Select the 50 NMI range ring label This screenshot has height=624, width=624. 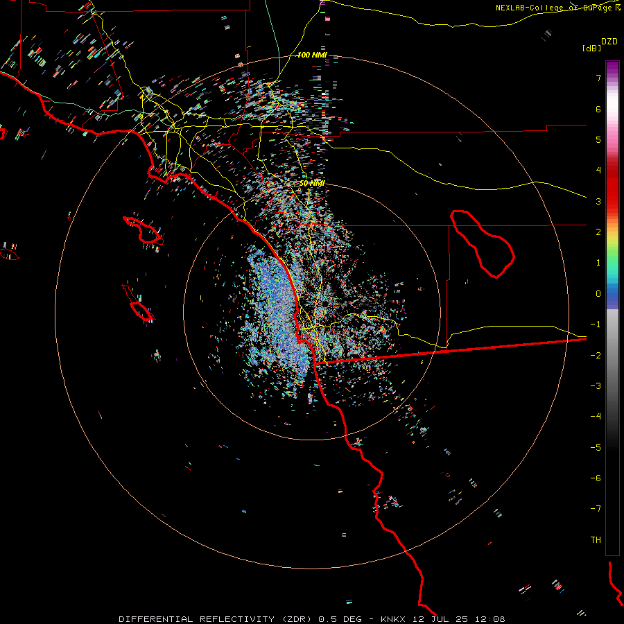pyautogui.click(x=312, y=183)
